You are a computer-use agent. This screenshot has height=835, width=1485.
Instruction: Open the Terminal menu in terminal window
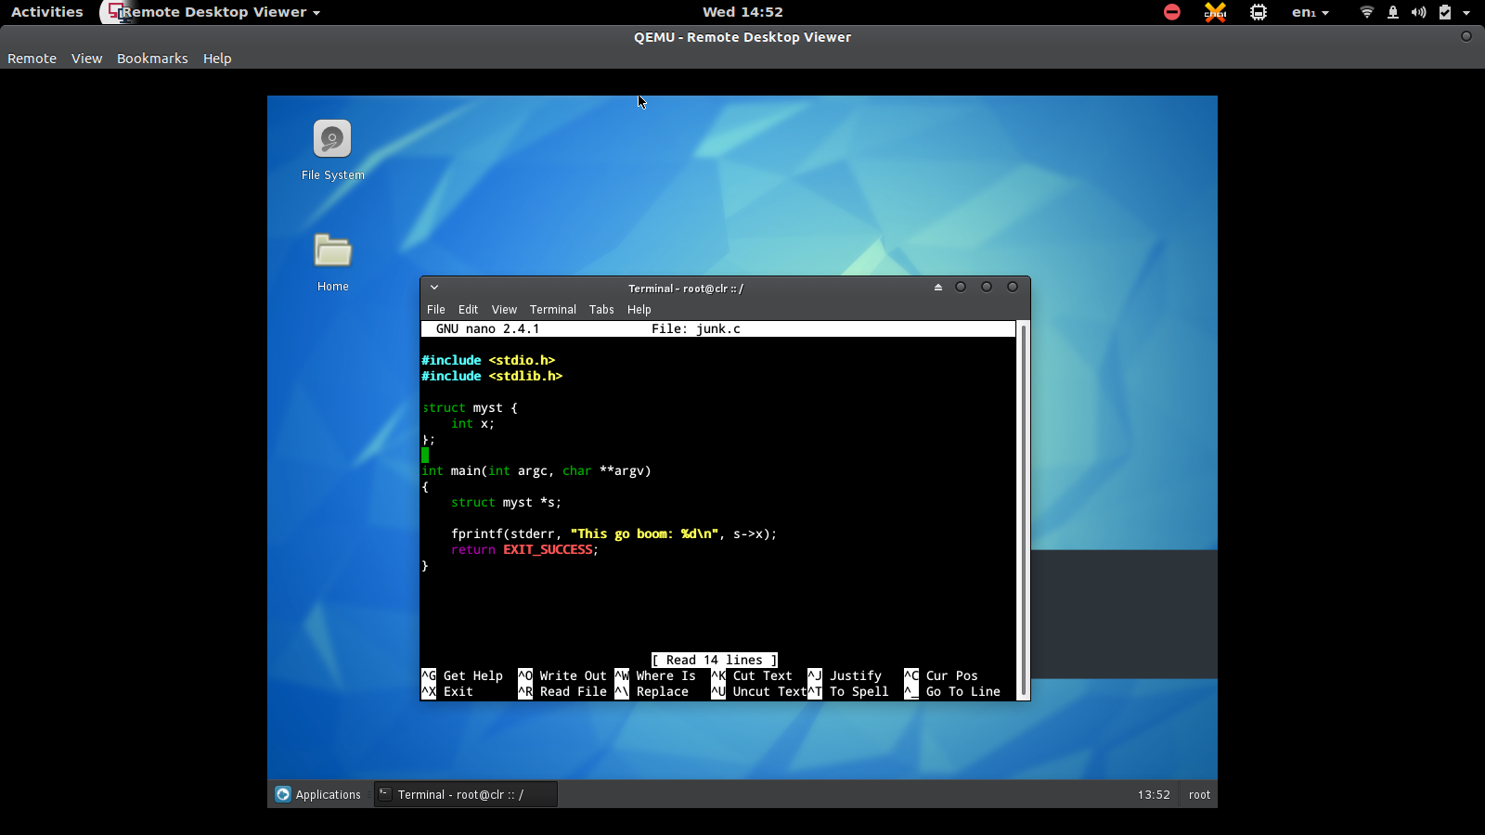point(553,310)
